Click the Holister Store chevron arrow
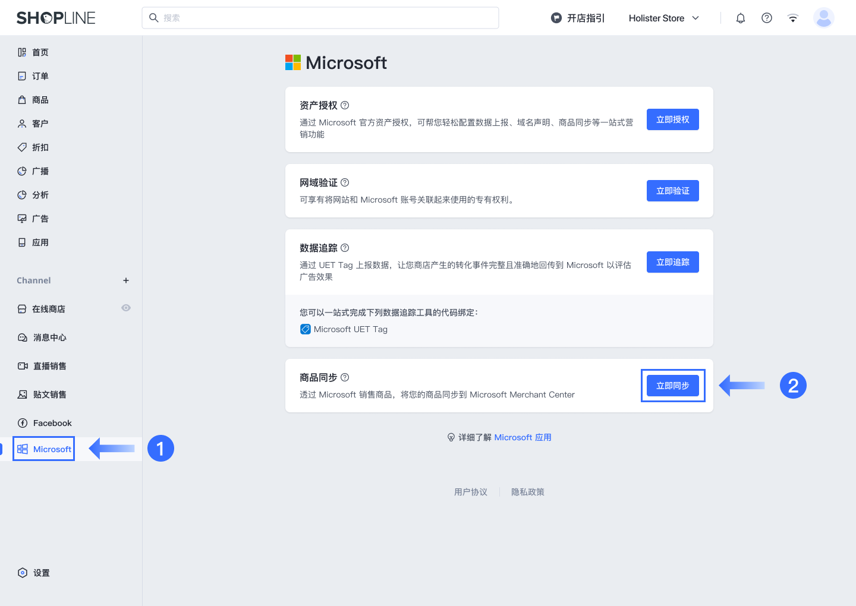 tap(695, 18)
